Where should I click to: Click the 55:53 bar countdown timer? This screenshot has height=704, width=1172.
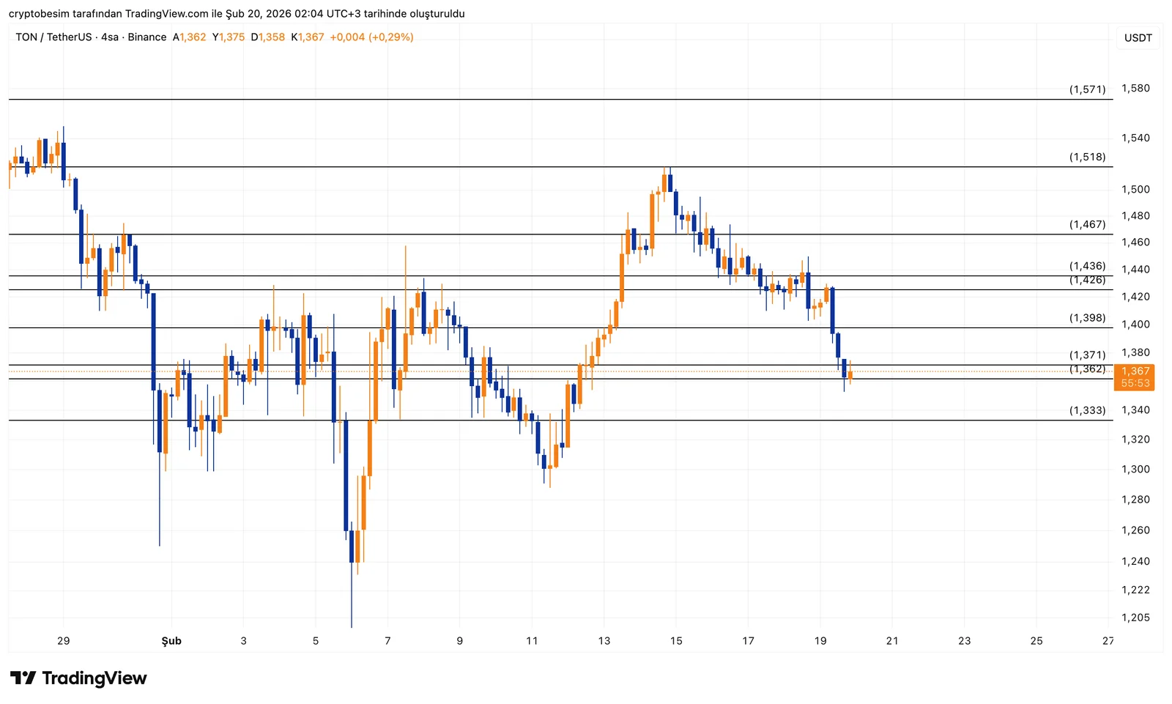(1135, 383)
